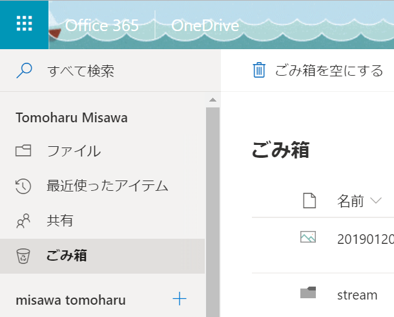Click the recent clock history icon
Screen dimensions: 394x317
click(23, 186)
